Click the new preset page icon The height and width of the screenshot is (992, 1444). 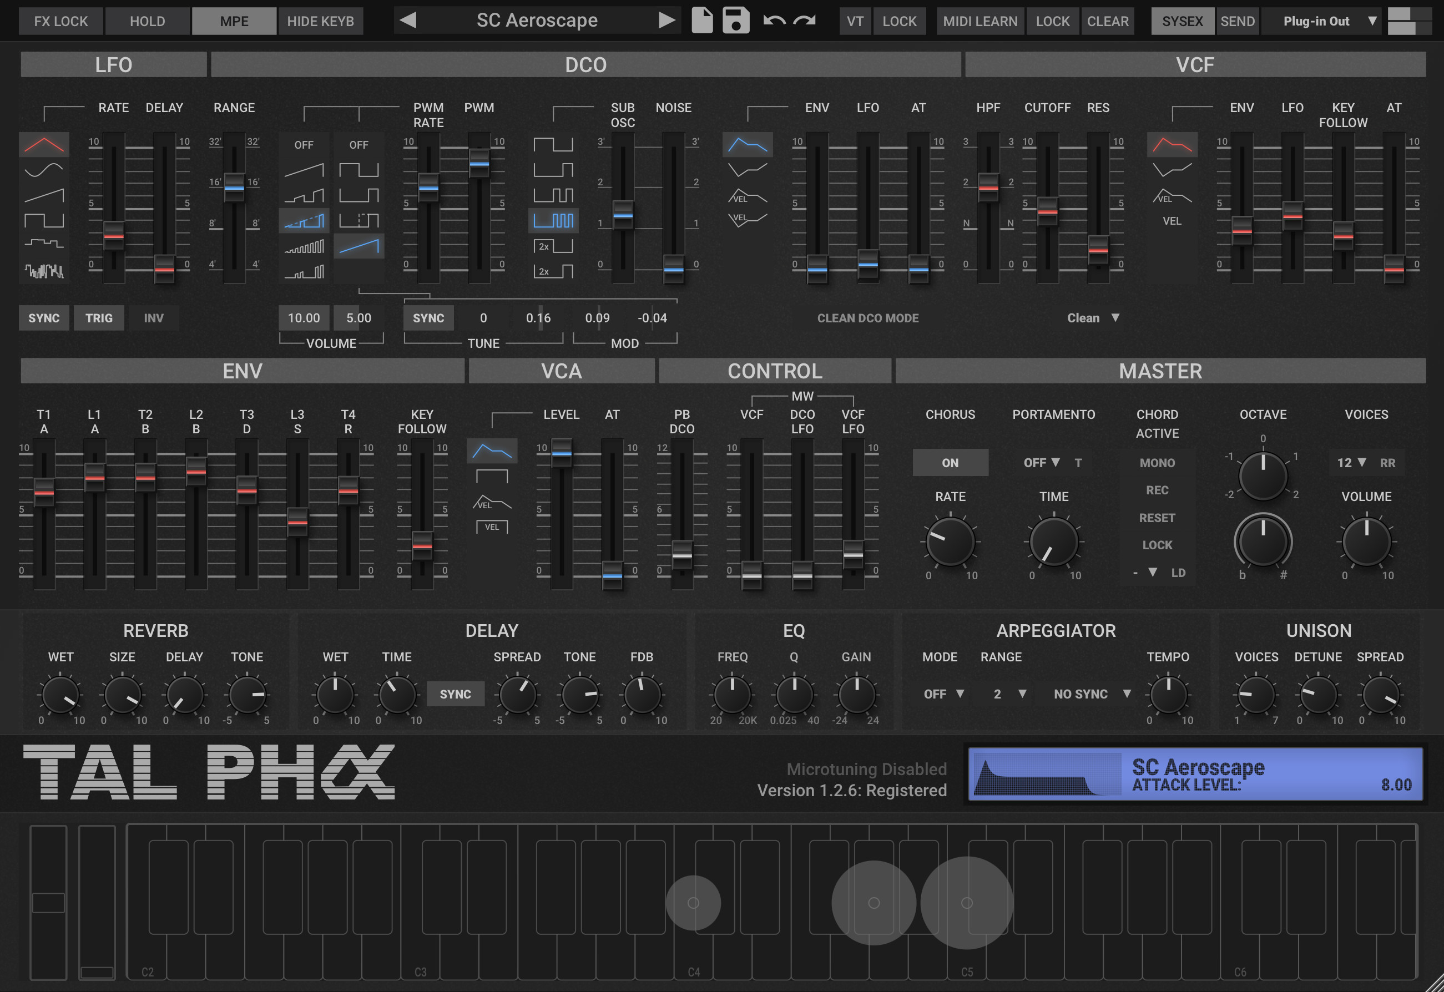tap(702, 21)
